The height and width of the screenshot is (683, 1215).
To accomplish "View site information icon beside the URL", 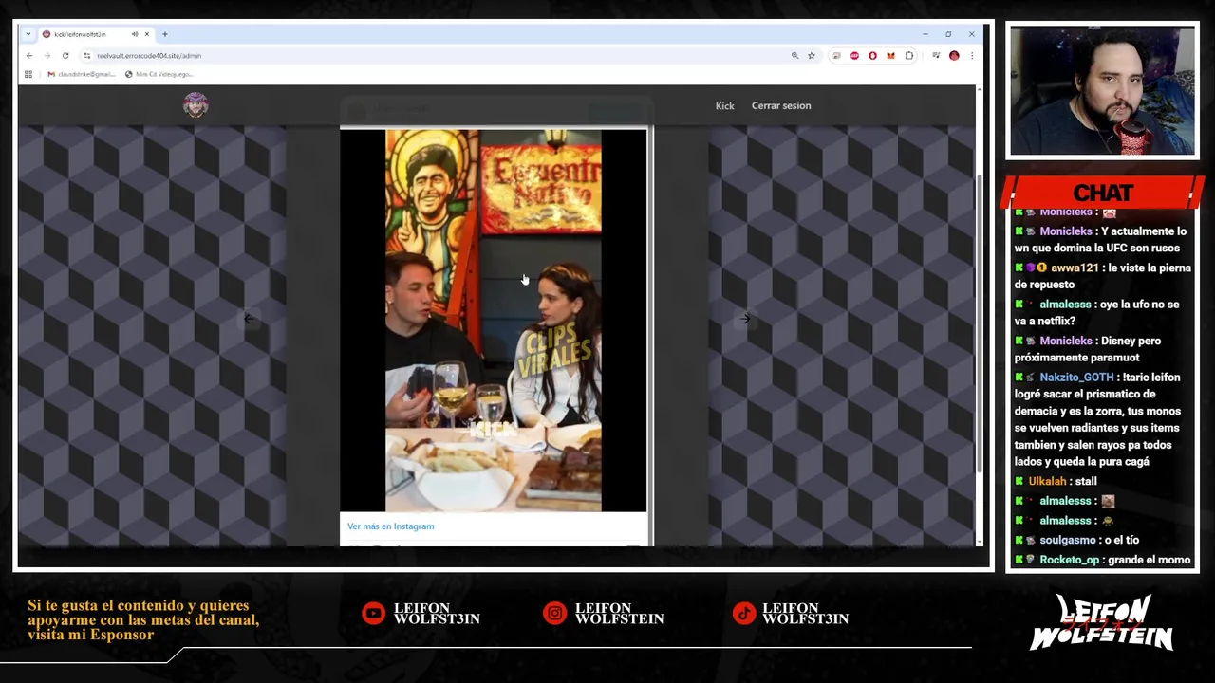I will pos(87,56).
